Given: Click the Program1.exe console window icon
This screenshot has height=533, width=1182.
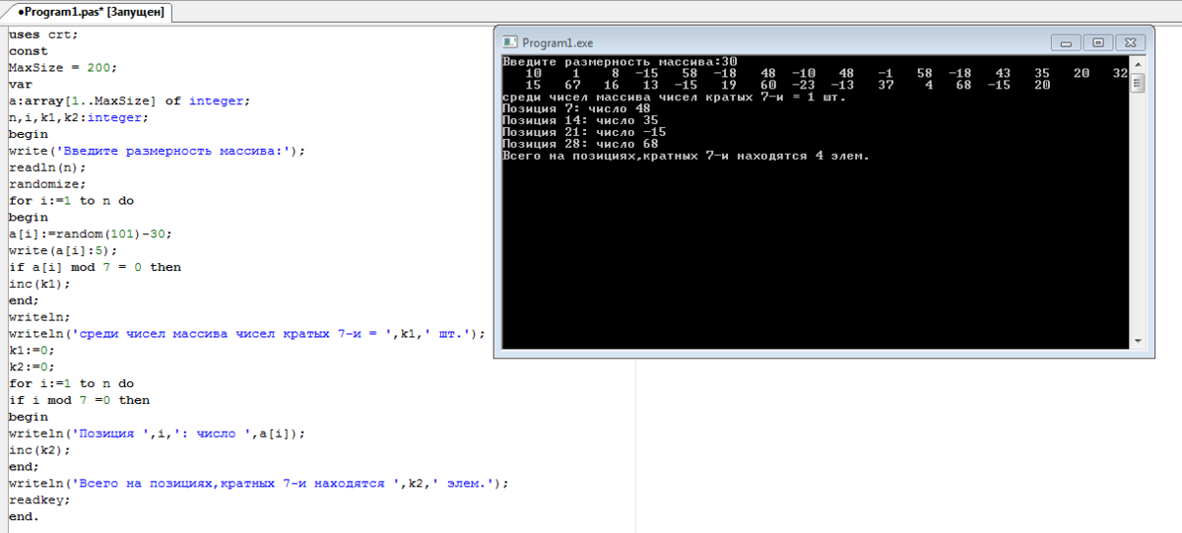Looking at the screenshot, I should click(509, 42).
